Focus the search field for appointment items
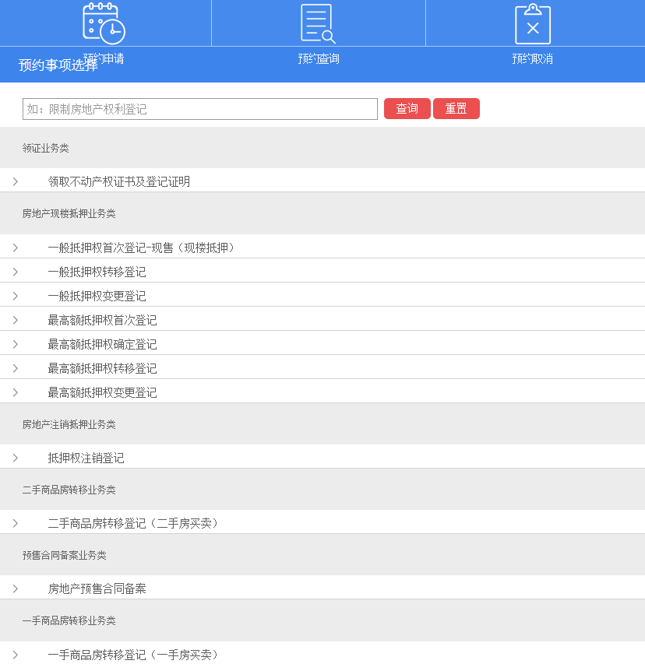The image size is (645, 664). click(x=200, y=109)
